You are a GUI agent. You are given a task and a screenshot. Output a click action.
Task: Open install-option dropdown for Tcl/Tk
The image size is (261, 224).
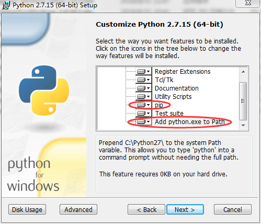[x=143, y=80]
